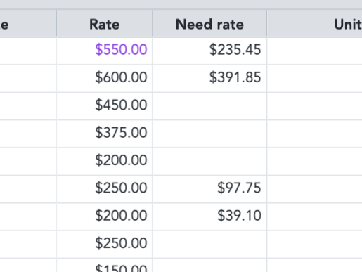Click column border between Rate and Need rate
This screenshot has width=362, height=272.
153,23
